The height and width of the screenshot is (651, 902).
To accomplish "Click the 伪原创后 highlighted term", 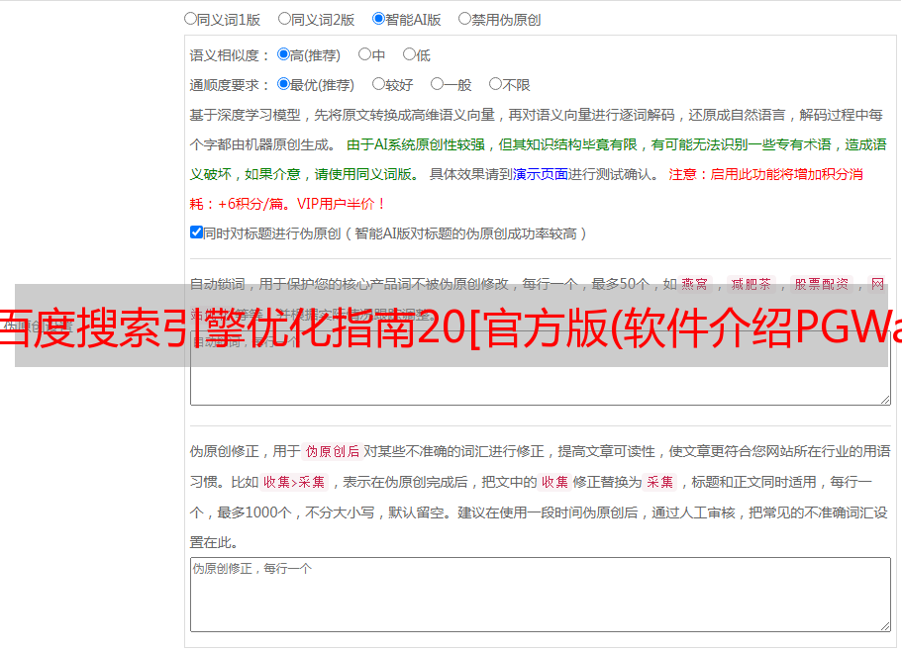I will point(333,451).
